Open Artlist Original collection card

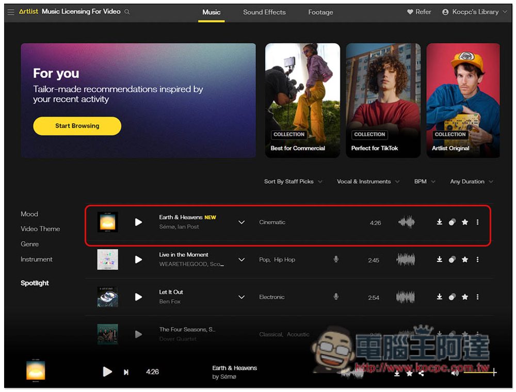coord(463,100)
